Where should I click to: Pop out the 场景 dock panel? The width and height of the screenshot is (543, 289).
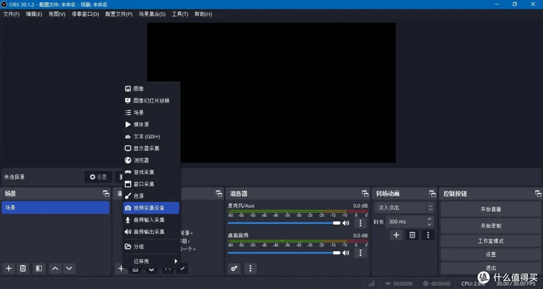point(106,194)
